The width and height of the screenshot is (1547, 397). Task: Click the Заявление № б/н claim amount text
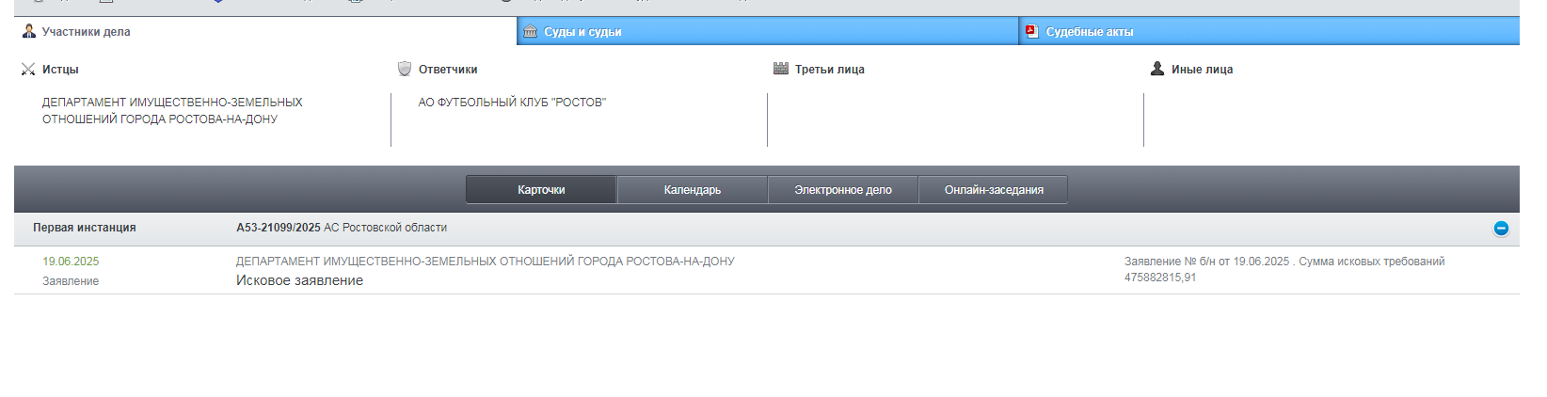pos(1284,269)
